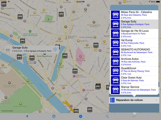Screen dimensions: 161x120
Task: Tap the Pierre and Marie Curie University marker
Action: [9, 83]
